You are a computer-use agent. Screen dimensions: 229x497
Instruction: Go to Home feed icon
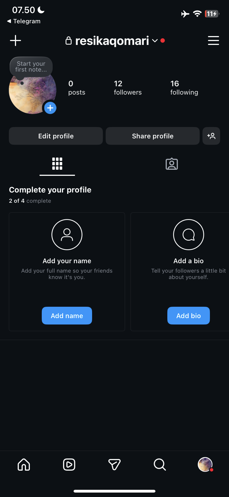coord(24,464)
